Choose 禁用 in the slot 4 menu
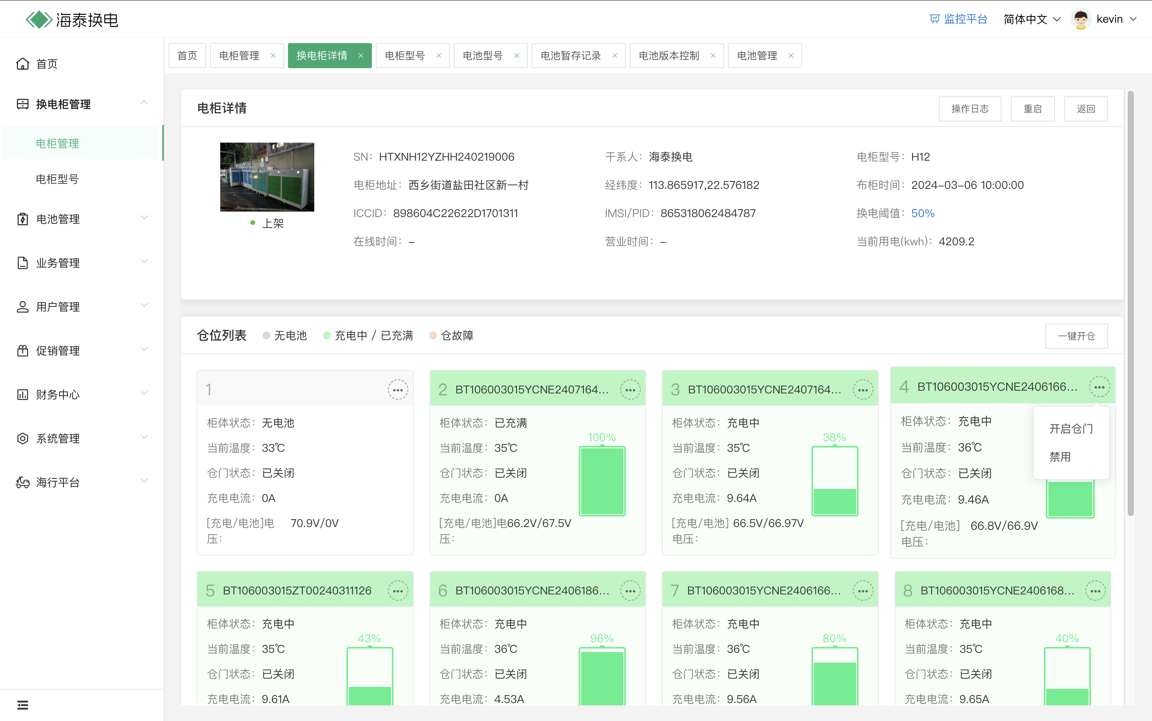The width and height of the screenshot is (1152, 721). click(x=1071, y=457)
